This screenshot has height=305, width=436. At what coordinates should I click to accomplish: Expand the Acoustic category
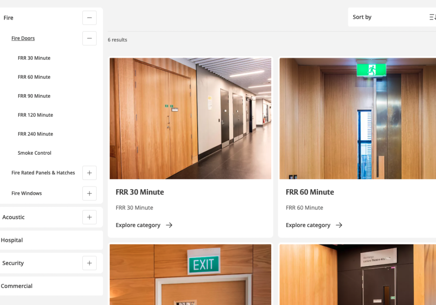(x=89, y=217)
